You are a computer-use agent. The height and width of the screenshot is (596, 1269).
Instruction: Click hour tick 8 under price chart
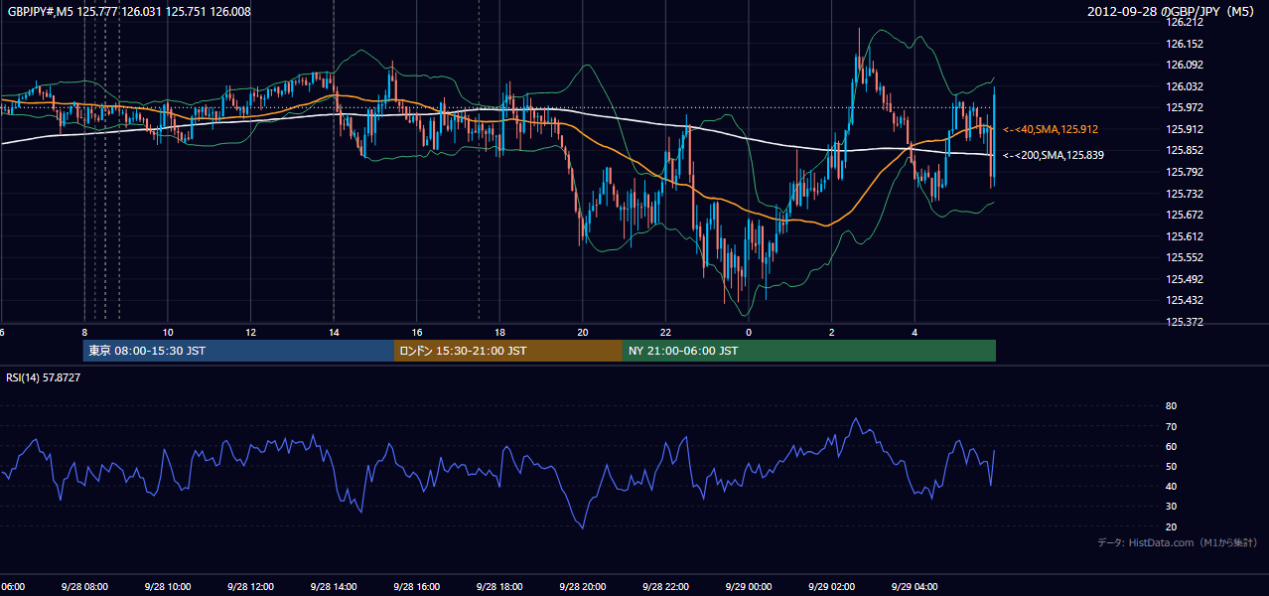coord(84,332)
